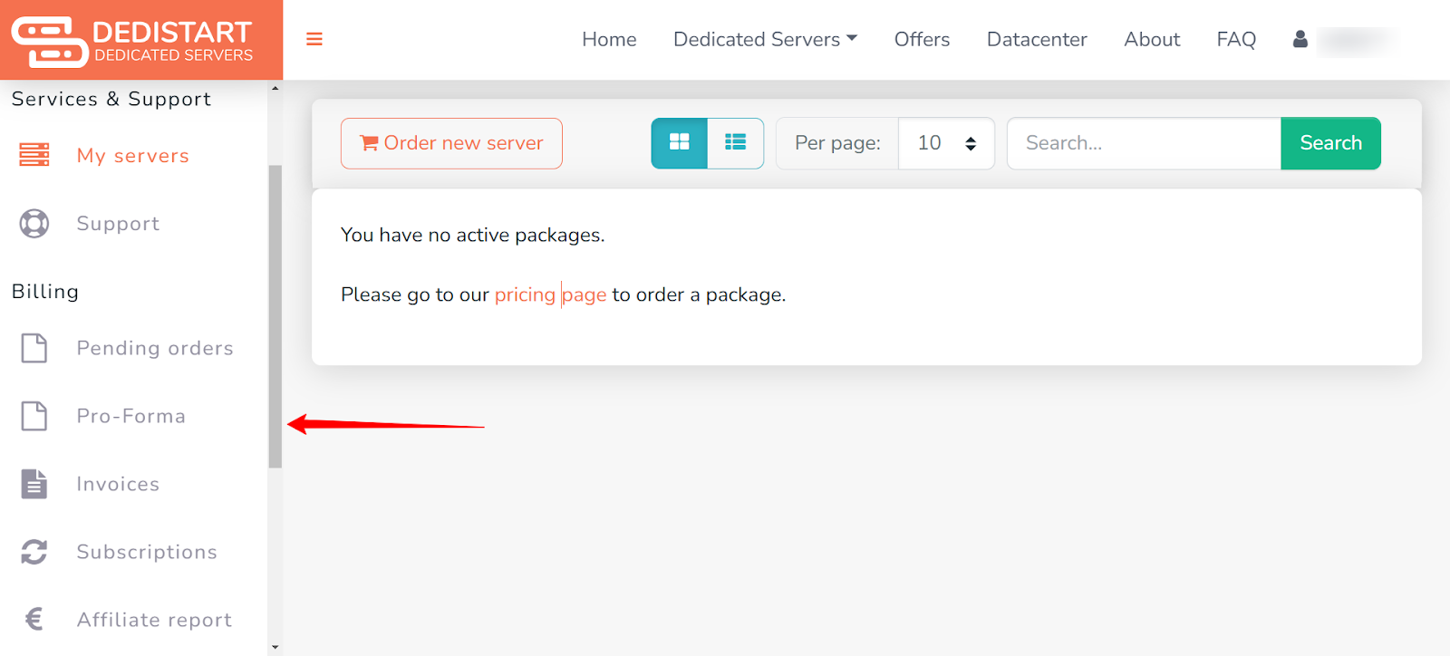Click the sidebar scrollbar thumb
The width and height of the screenshot is (1450, 656).
click(275, 316)
